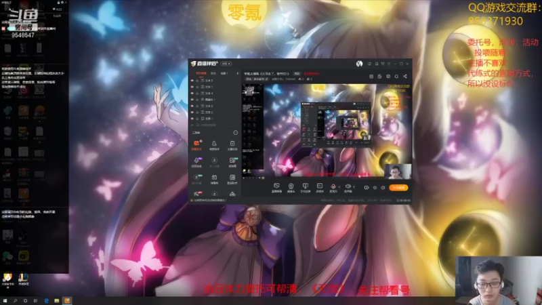Click the red status text beside stream title
The image size is (542, 305).
point(312,74)
